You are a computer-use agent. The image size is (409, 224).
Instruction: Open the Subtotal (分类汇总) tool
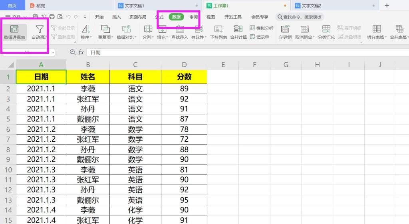pos(326,32)
